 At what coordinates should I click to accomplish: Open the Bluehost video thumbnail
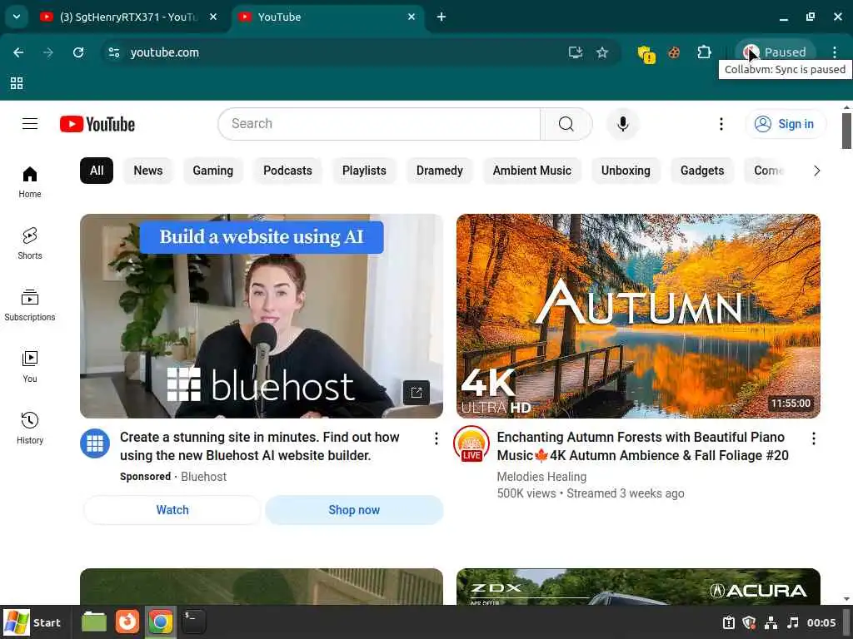pyautogui.click(x=262, y=315)
